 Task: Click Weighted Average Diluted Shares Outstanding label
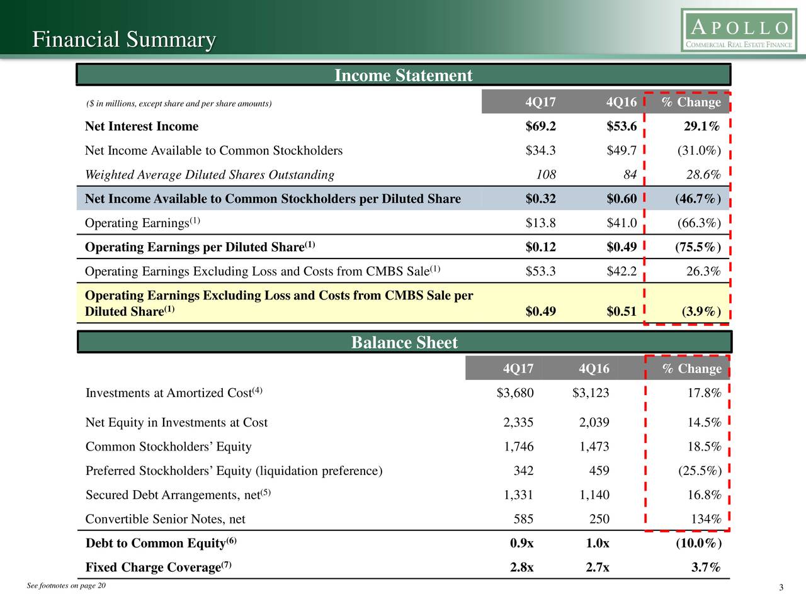[x=210, y=174]
